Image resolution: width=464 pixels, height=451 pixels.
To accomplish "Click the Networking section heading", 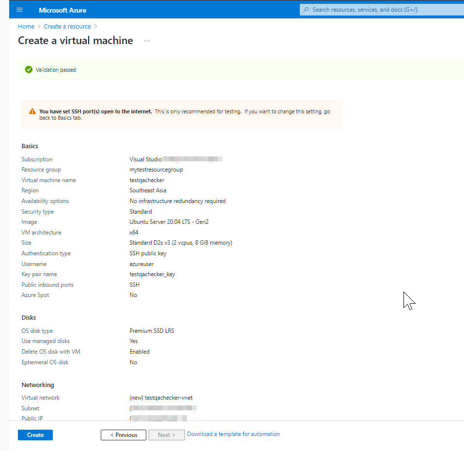I will (38, 385).
